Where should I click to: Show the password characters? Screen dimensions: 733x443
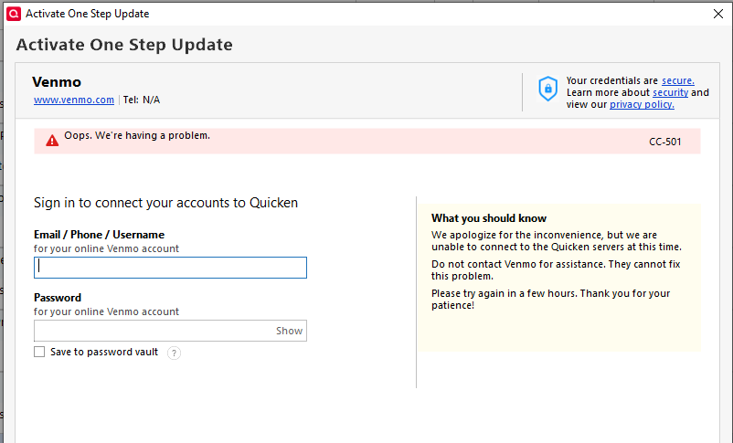289,331
